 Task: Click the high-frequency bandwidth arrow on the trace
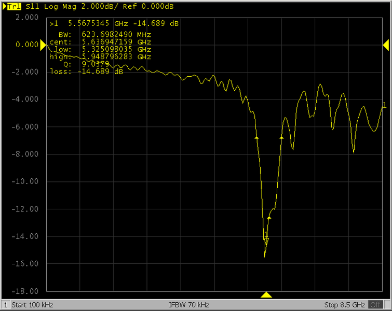click(x=282, y=137)
